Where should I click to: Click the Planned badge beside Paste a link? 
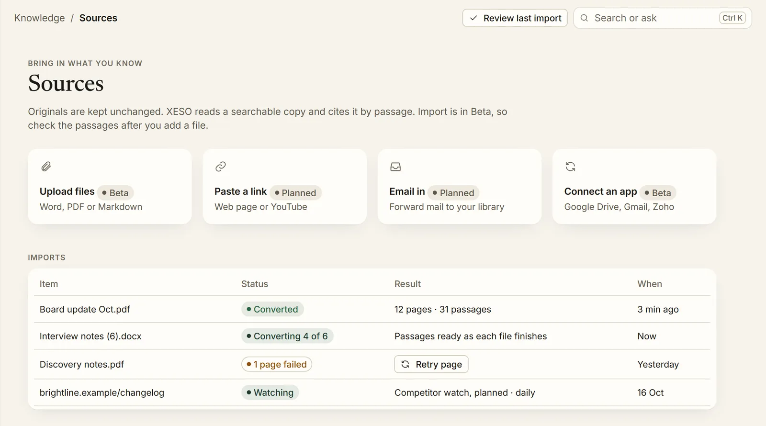tap(295, 192)
